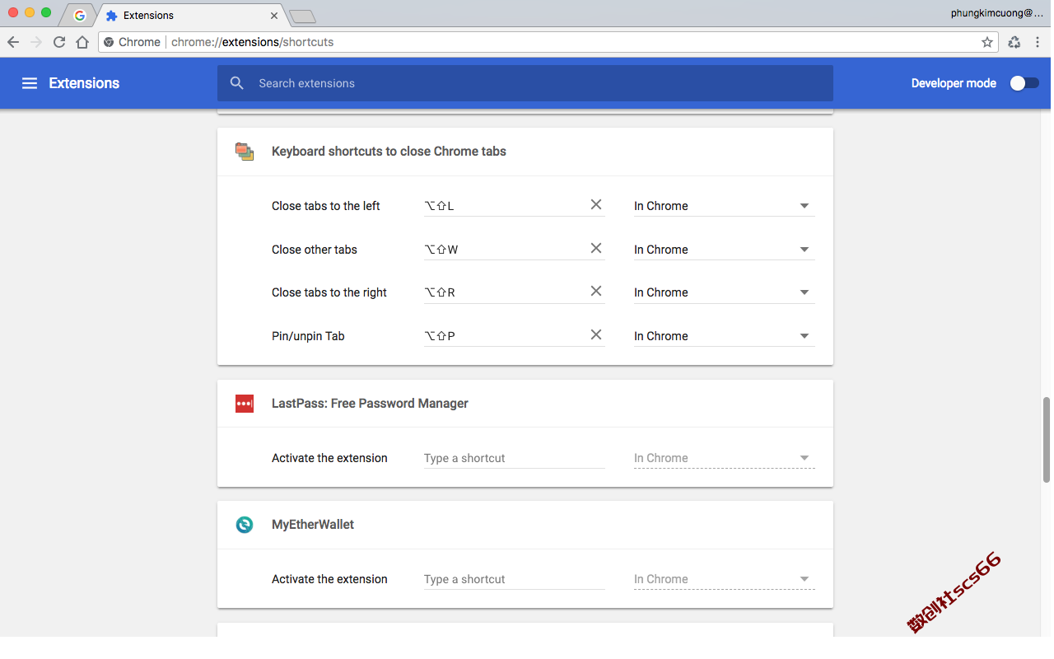1054x659 pixels.
Task: Open scope dropdown for Close tabs to the right
Action: tap(725, 292)
